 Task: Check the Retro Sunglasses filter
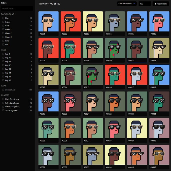(x=3, y=103)
